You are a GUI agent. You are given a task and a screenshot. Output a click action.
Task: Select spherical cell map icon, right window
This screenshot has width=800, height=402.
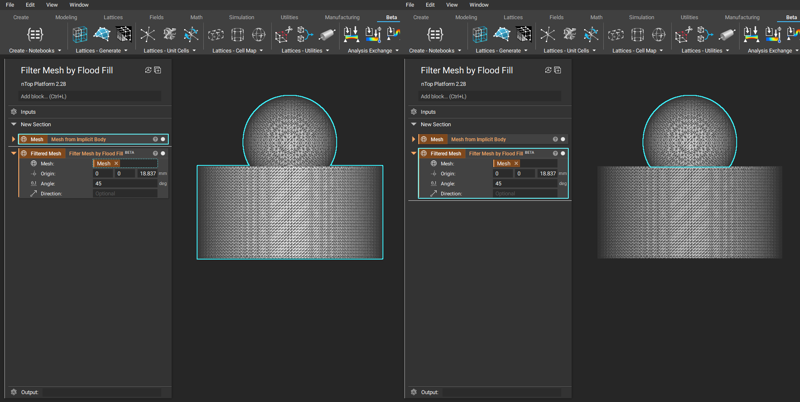click(659, 34)
